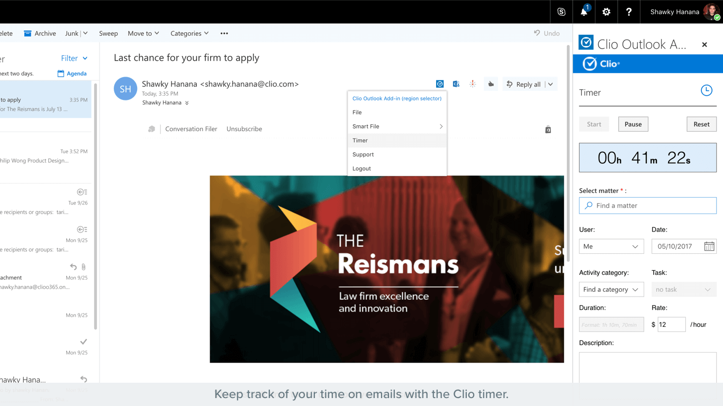Click the like thumbs-up icon

point(491,84)
